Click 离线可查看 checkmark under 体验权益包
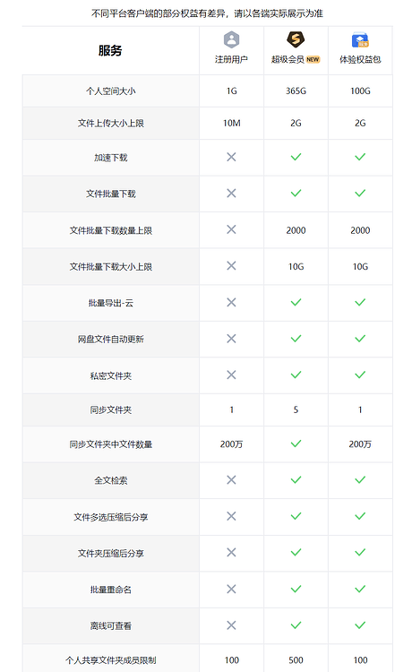Image resolution: width=412 pixels, height=672 pixels. pos(360,625)
